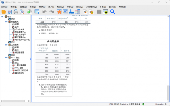Open variables list with the colored bars icon

click(x=77, y=12)
